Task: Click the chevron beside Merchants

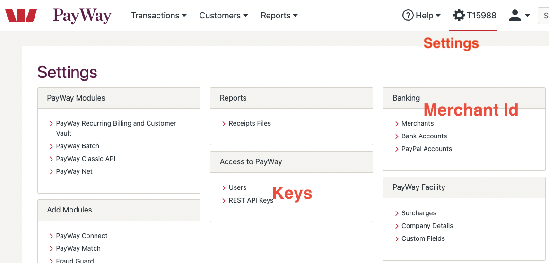Action: pos(397,123)
